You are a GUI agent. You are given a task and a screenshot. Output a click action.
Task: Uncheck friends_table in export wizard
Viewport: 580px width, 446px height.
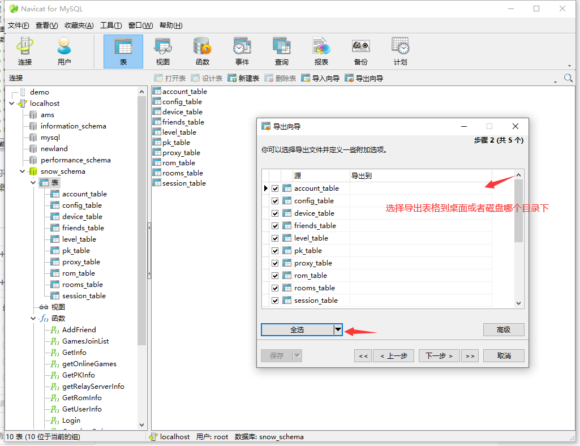click(x=275, y=226)
